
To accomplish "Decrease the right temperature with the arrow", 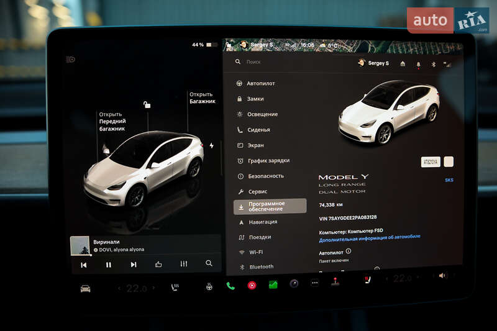I will [386, 279].
